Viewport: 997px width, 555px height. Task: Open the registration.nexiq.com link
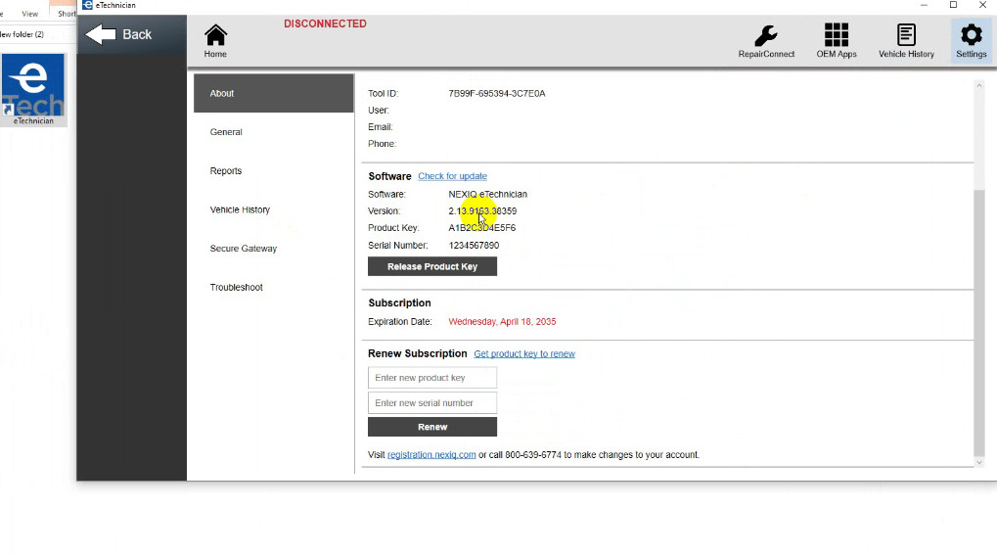(431, 455)
